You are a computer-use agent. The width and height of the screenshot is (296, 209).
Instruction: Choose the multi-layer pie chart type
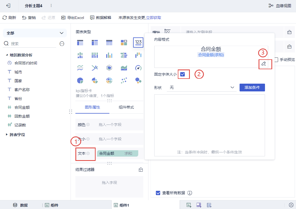[109, 80]
